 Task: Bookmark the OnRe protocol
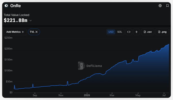click(x=167, y=6)
